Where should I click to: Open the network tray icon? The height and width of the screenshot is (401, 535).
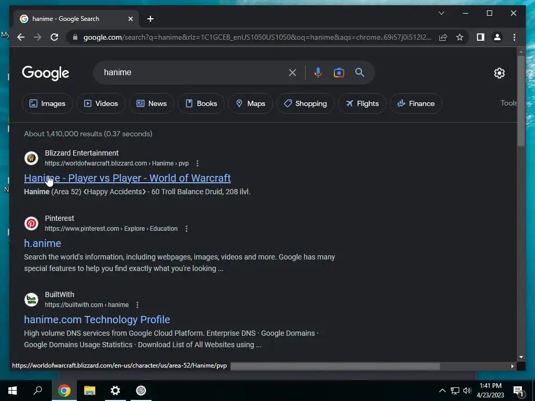pos(455,391)
